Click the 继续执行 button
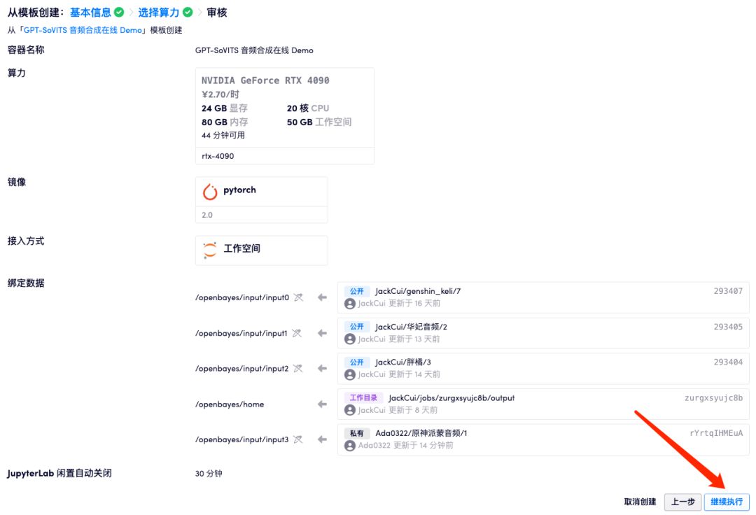756x515 pixels. coord(727,502)
